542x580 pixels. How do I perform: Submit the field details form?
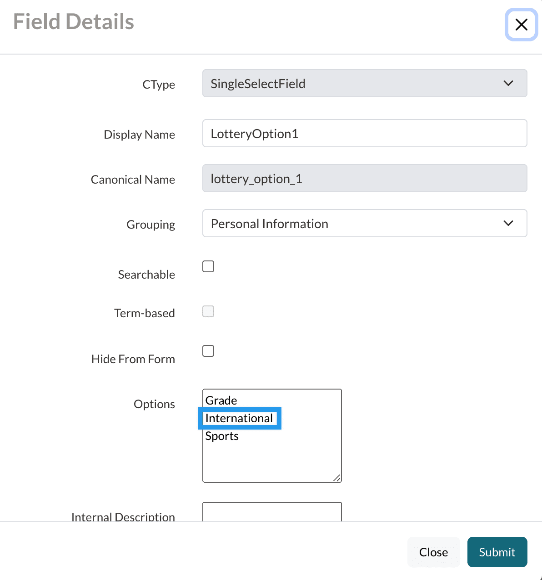[x=497, y=552]
